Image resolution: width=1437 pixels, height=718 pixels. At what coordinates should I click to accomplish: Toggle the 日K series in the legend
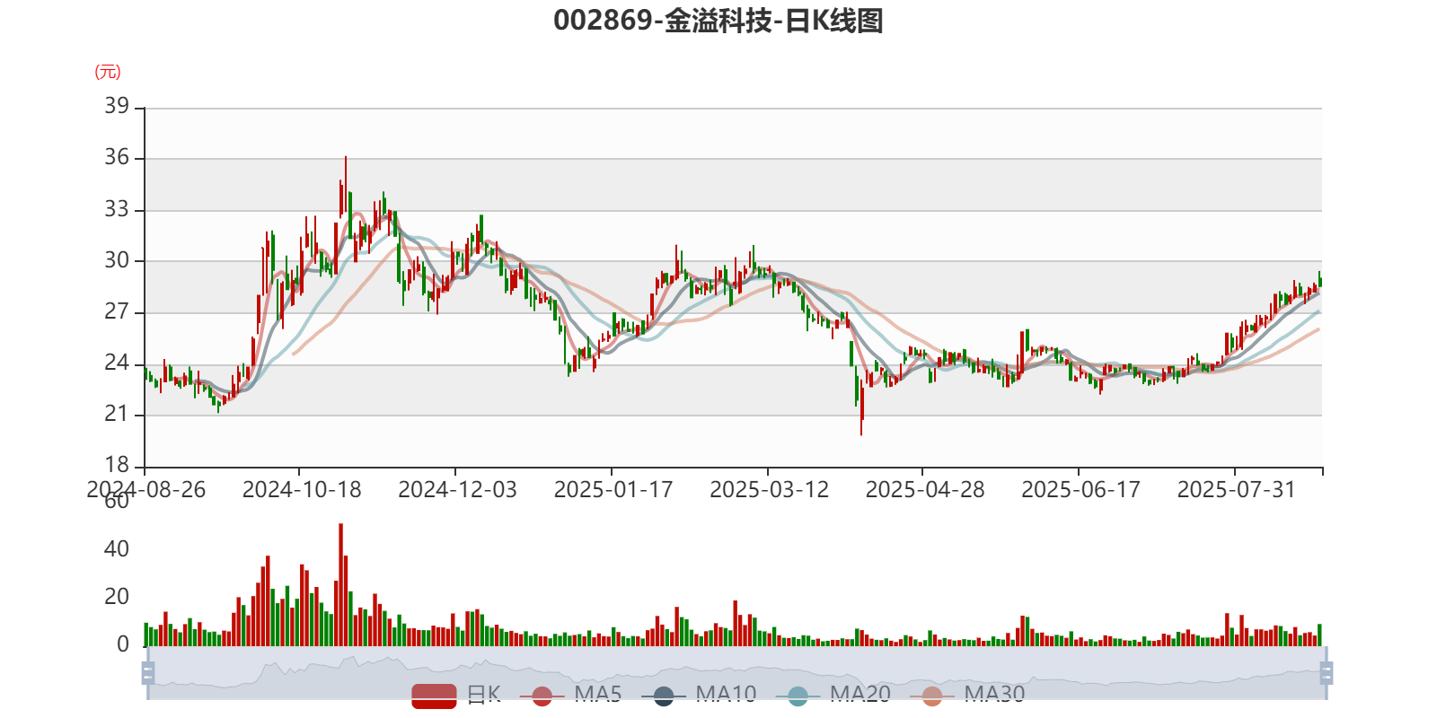pos(456,695)
